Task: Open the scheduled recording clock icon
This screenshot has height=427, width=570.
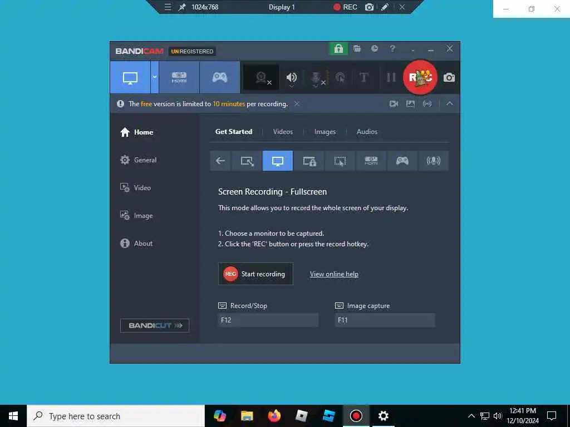Action: point(375,49)
